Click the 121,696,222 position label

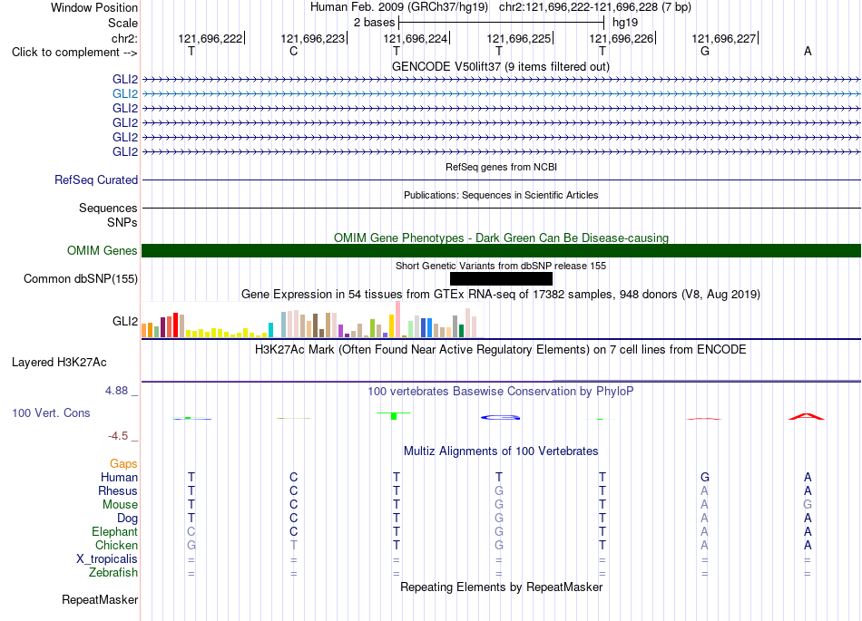pos(210,38)
